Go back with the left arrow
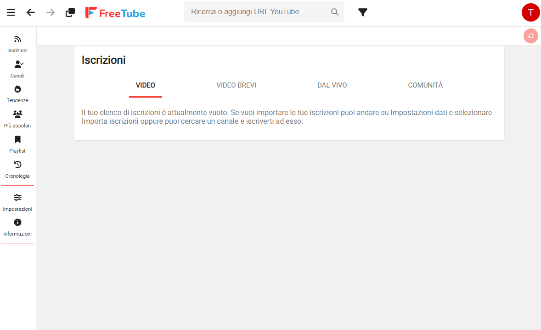This screenshot has height=330, width=541. click(x=31, y=12)
